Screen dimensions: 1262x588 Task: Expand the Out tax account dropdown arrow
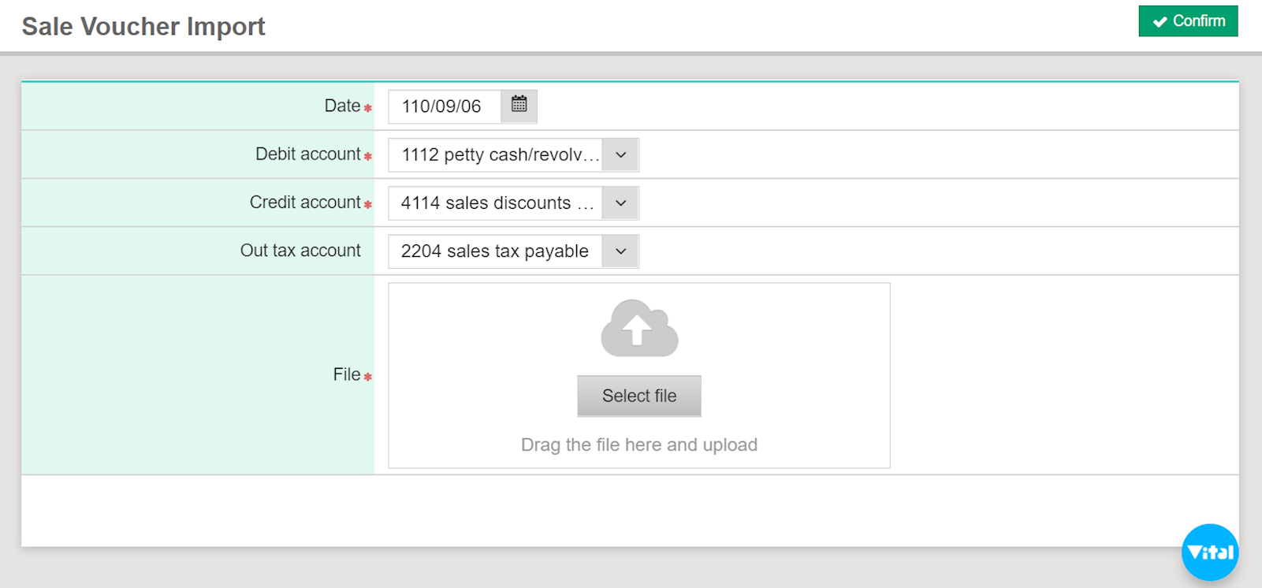pyautogui.click(x=620, y=251)
